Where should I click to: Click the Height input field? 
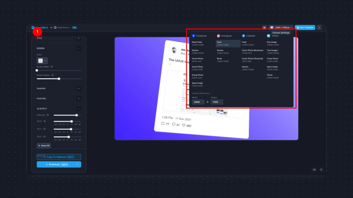[217, 102]
